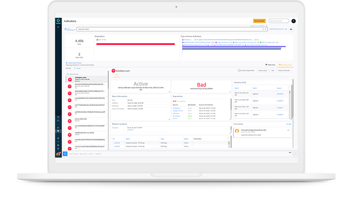
Task: Tick the Unknown group select-all checkbox
Action: click(x=68, y=74)
